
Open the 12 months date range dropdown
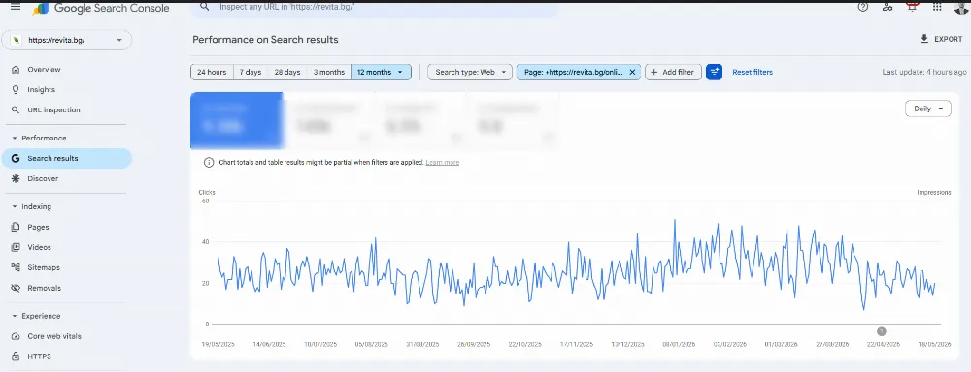[x=381, y=72]
